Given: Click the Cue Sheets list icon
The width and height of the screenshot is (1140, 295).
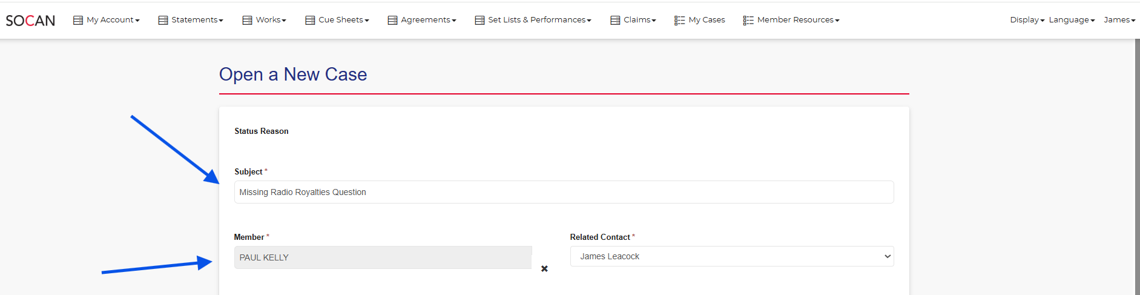Looking at the screenshot, I should [x=310, y=21].
